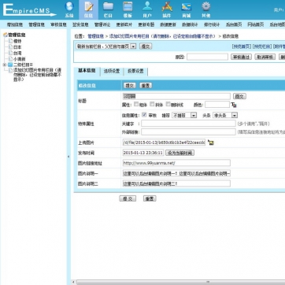
Task: Click the [预览栏目] link
Action: coord(262,46)
